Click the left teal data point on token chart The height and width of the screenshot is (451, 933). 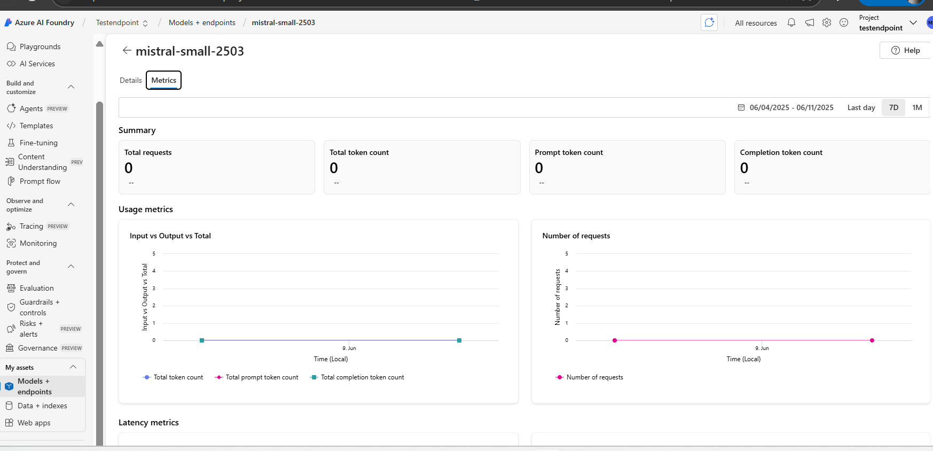coord(202,340)
